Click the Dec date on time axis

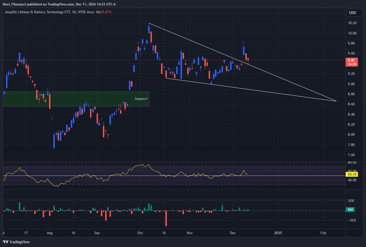[x=233, y=233]
